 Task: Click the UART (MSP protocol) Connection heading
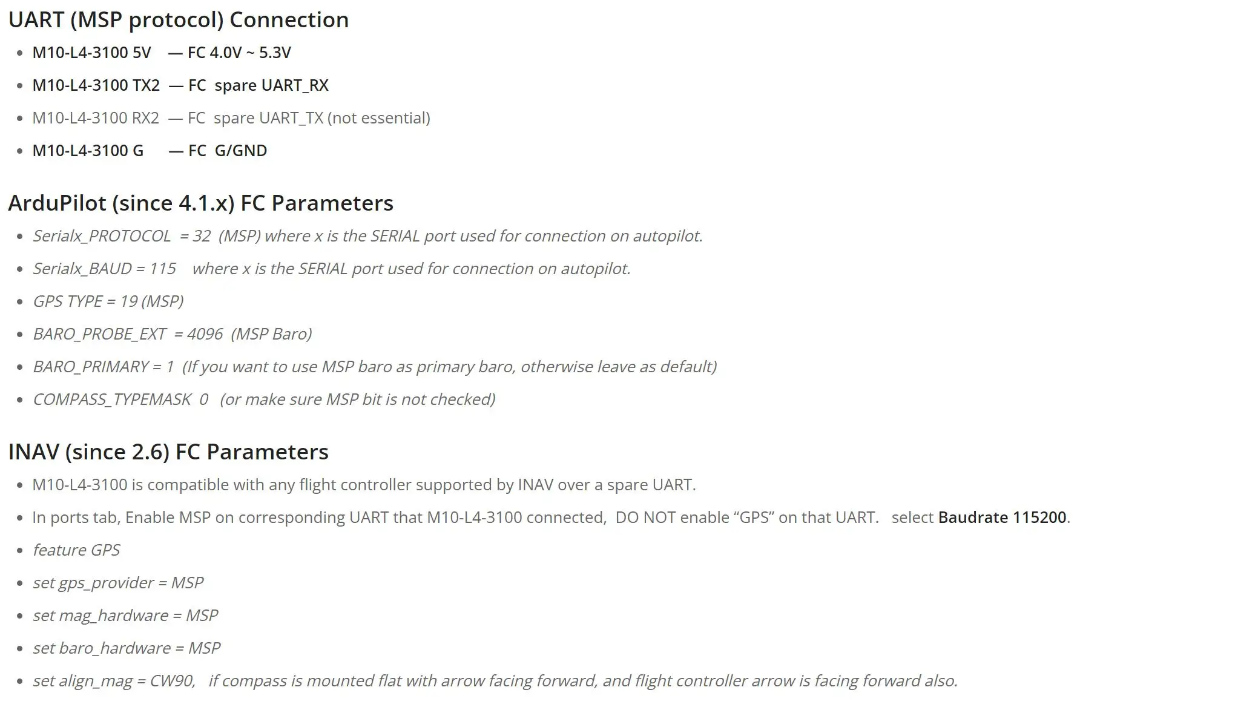pos(178,20)
